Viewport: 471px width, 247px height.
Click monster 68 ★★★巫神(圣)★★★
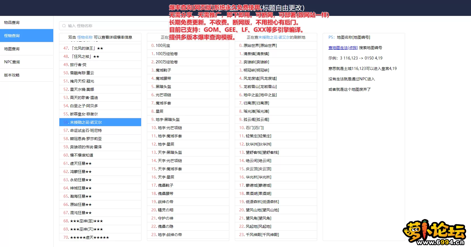pos(100,221)
